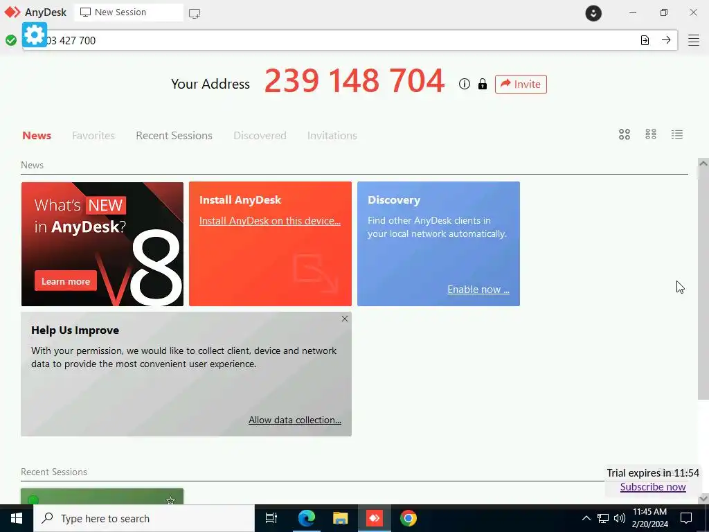Click the Invite button
The width and height of the screenshot is (709, 532).
pos(521,84)
